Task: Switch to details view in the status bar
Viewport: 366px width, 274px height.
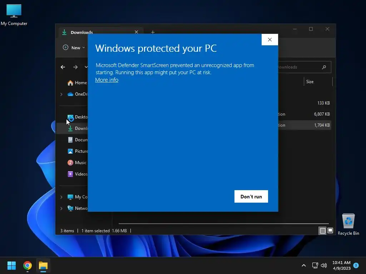Action: (x=322, y=231)
